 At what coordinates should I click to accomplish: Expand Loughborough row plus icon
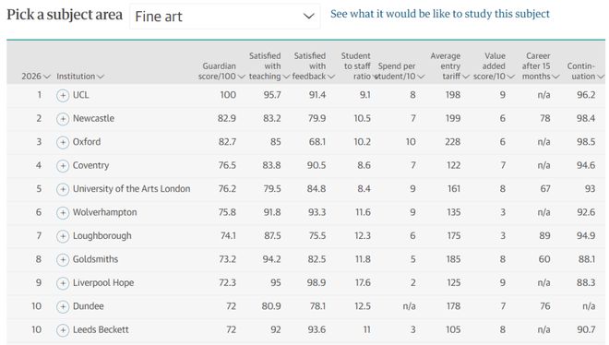pyautogui.click(x=63, y=236)
